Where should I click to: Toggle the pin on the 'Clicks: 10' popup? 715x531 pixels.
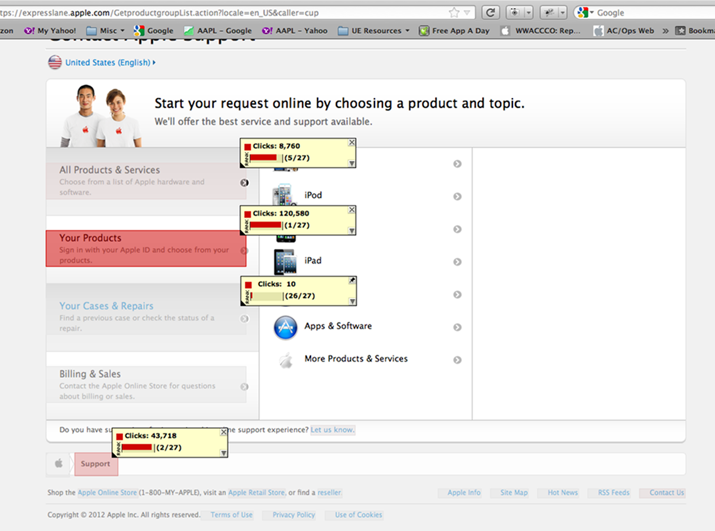tap(352, 281)
